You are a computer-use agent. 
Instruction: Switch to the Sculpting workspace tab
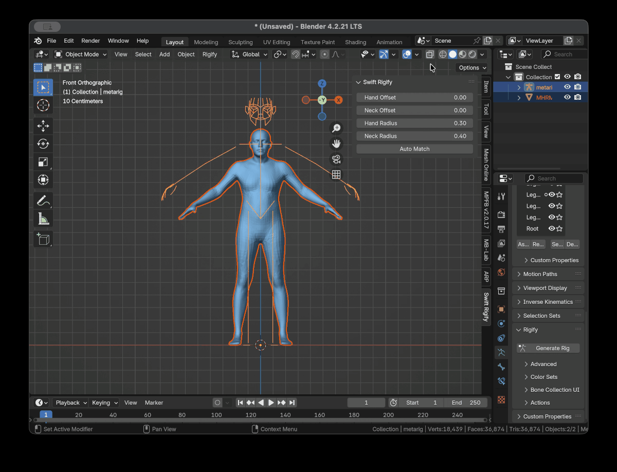point(241,42)
